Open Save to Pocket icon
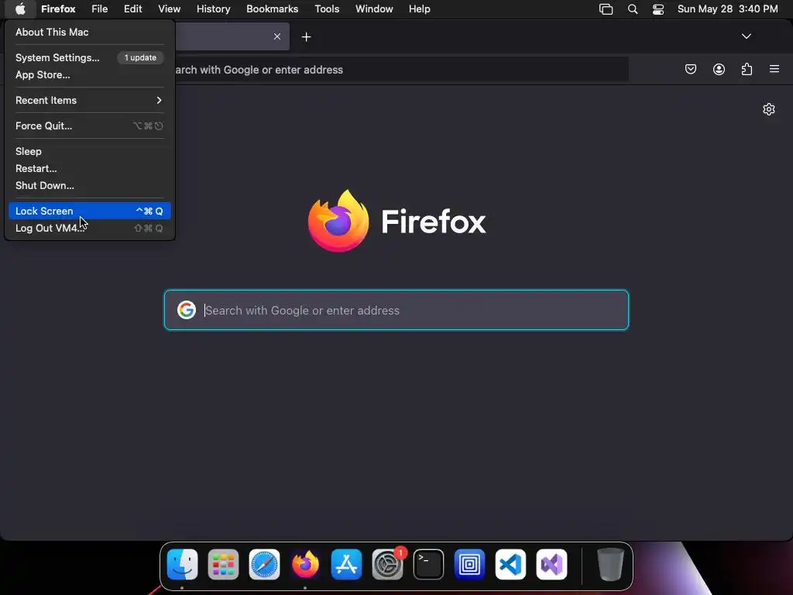The image size is (793, 595). pos(690,69)
